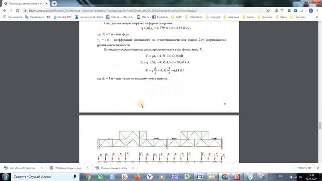Screen dimensions: 322x181
Task: Expand the УрФУ bookmark folder
Action: point(177,17)
